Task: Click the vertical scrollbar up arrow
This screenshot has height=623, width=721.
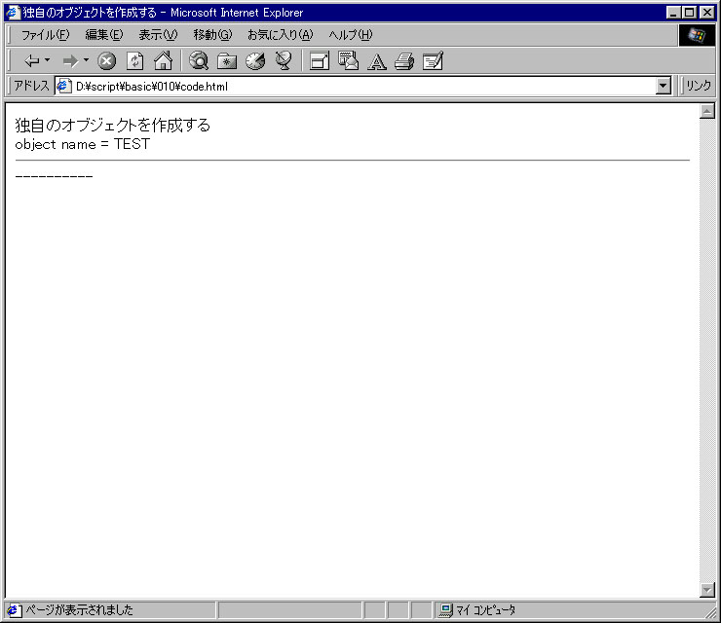Action: [x=707, y=111]
